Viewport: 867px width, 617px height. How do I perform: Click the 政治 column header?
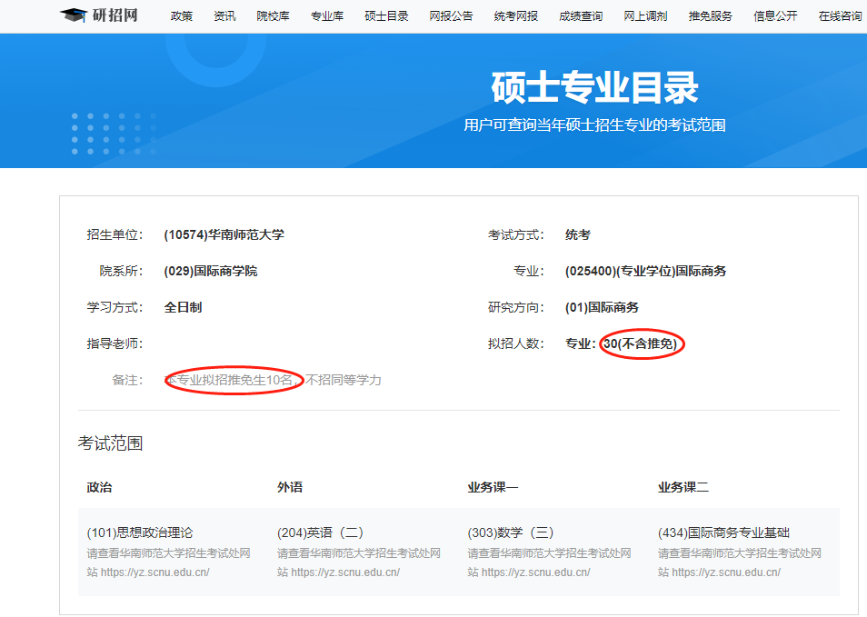pos(100,487)
